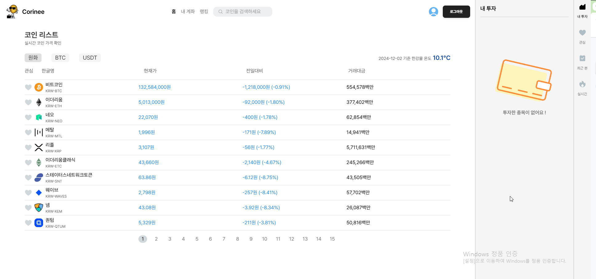Click the Corinee mascot logo

click(x=12, y=12)
